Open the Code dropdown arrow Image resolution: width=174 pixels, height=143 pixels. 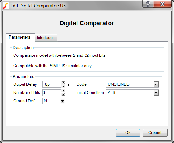(156, 84)
